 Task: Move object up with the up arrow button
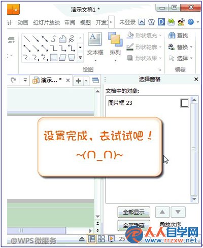click(162, 212)
